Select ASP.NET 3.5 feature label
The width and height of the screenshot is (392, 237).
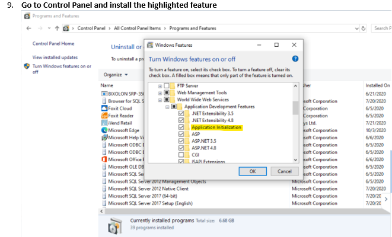pos(204,141)
